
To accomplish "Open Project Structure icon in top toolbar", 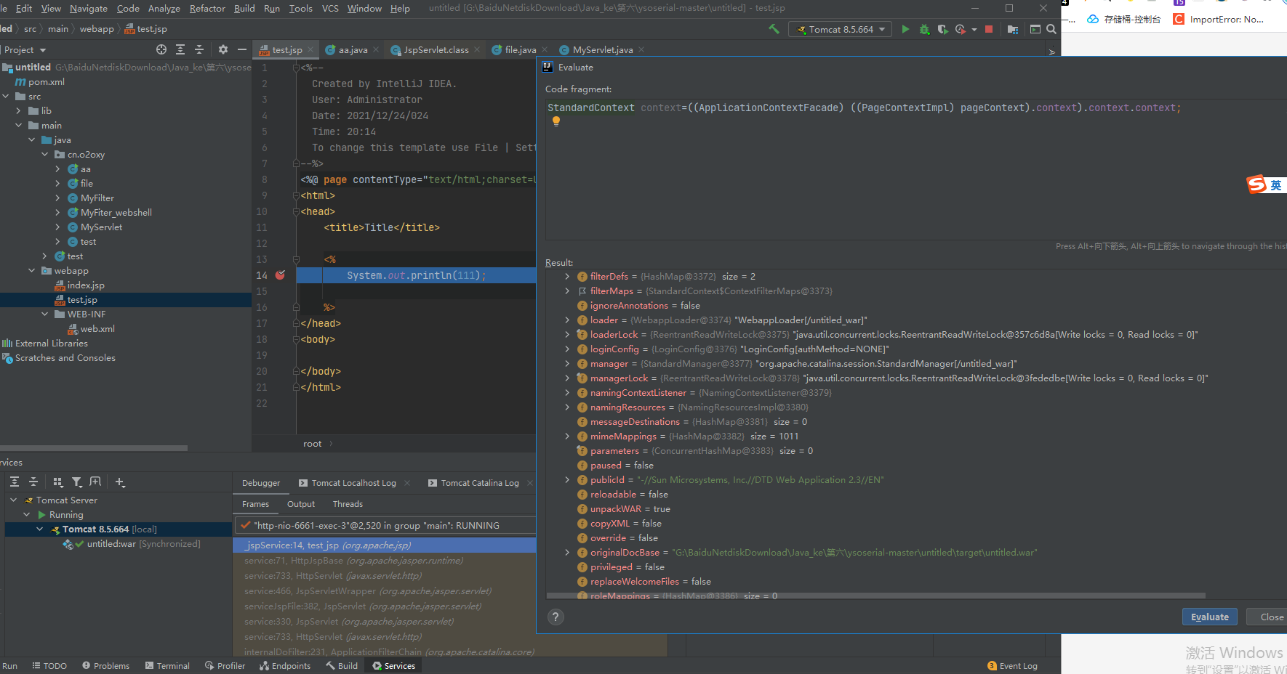I will pyautogui.click(x=1013, y=29).
